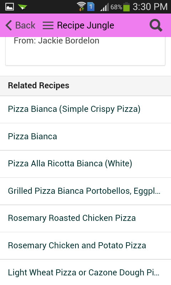Open Light Wheat Pizza or Cazone Dough
The image size is (171, 285).
coord(85,272)
